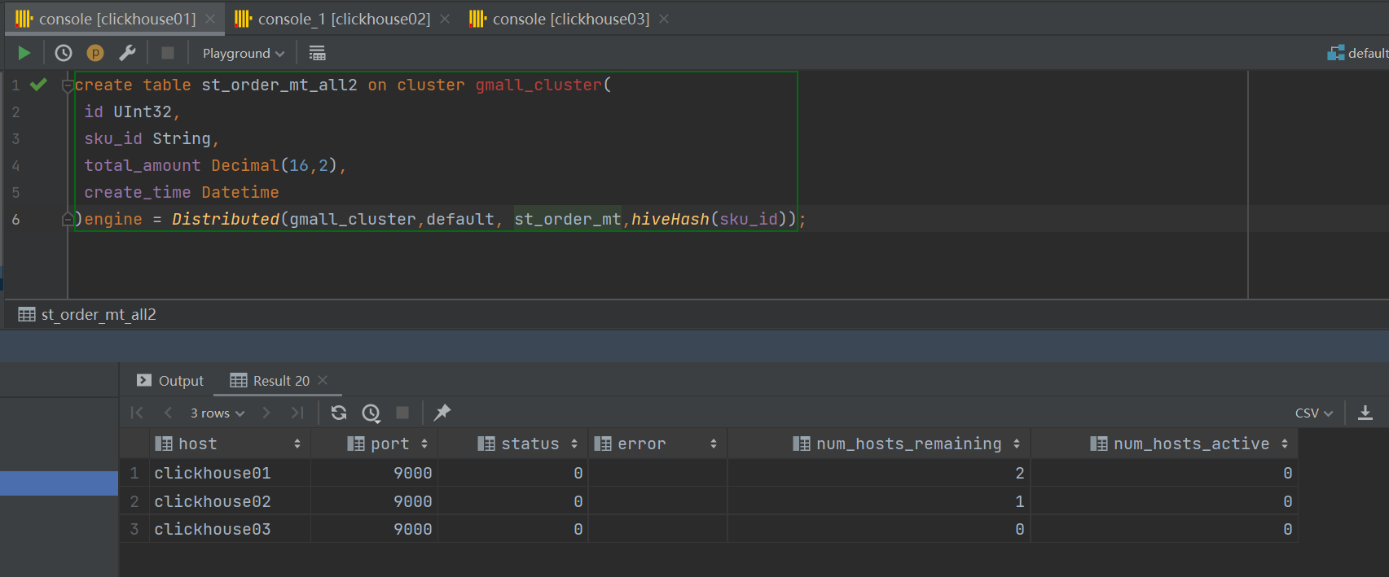Expand the 3 rows page size dropdown
Screen dimensions: 1389x577
click(217, 413)
